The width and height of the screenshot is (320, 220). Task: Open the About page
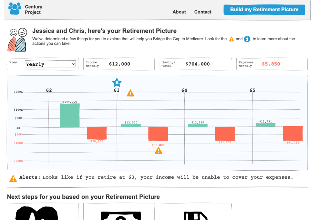tap(179, 12)
